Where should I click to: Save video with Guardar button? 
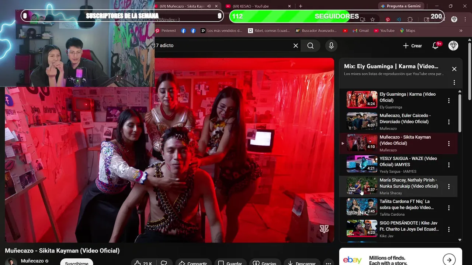coord(230,263)
